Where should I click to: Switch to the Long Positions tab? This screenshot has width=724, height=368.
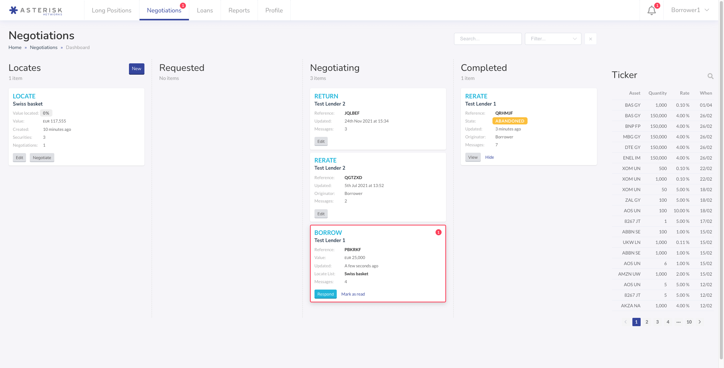[x=112, y=11]
